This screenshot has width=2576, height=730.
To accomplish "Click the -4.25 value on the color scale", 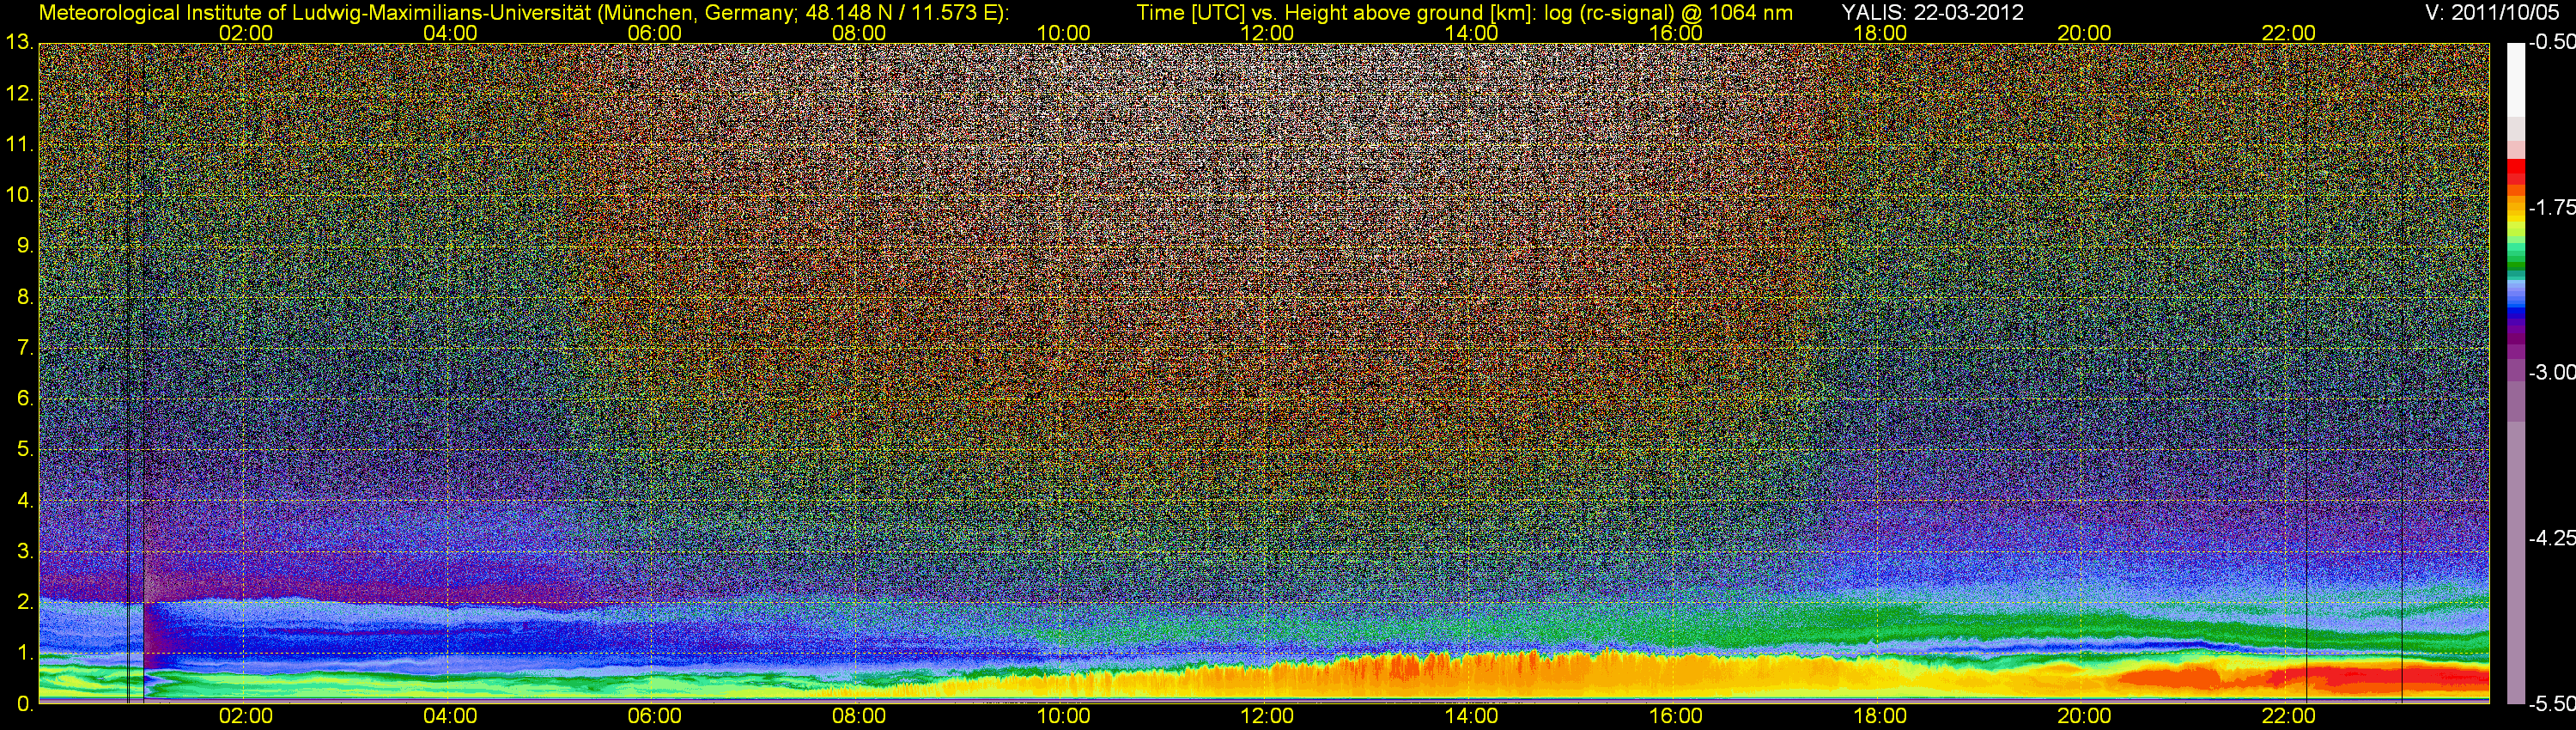I will tap(2552, 538).
